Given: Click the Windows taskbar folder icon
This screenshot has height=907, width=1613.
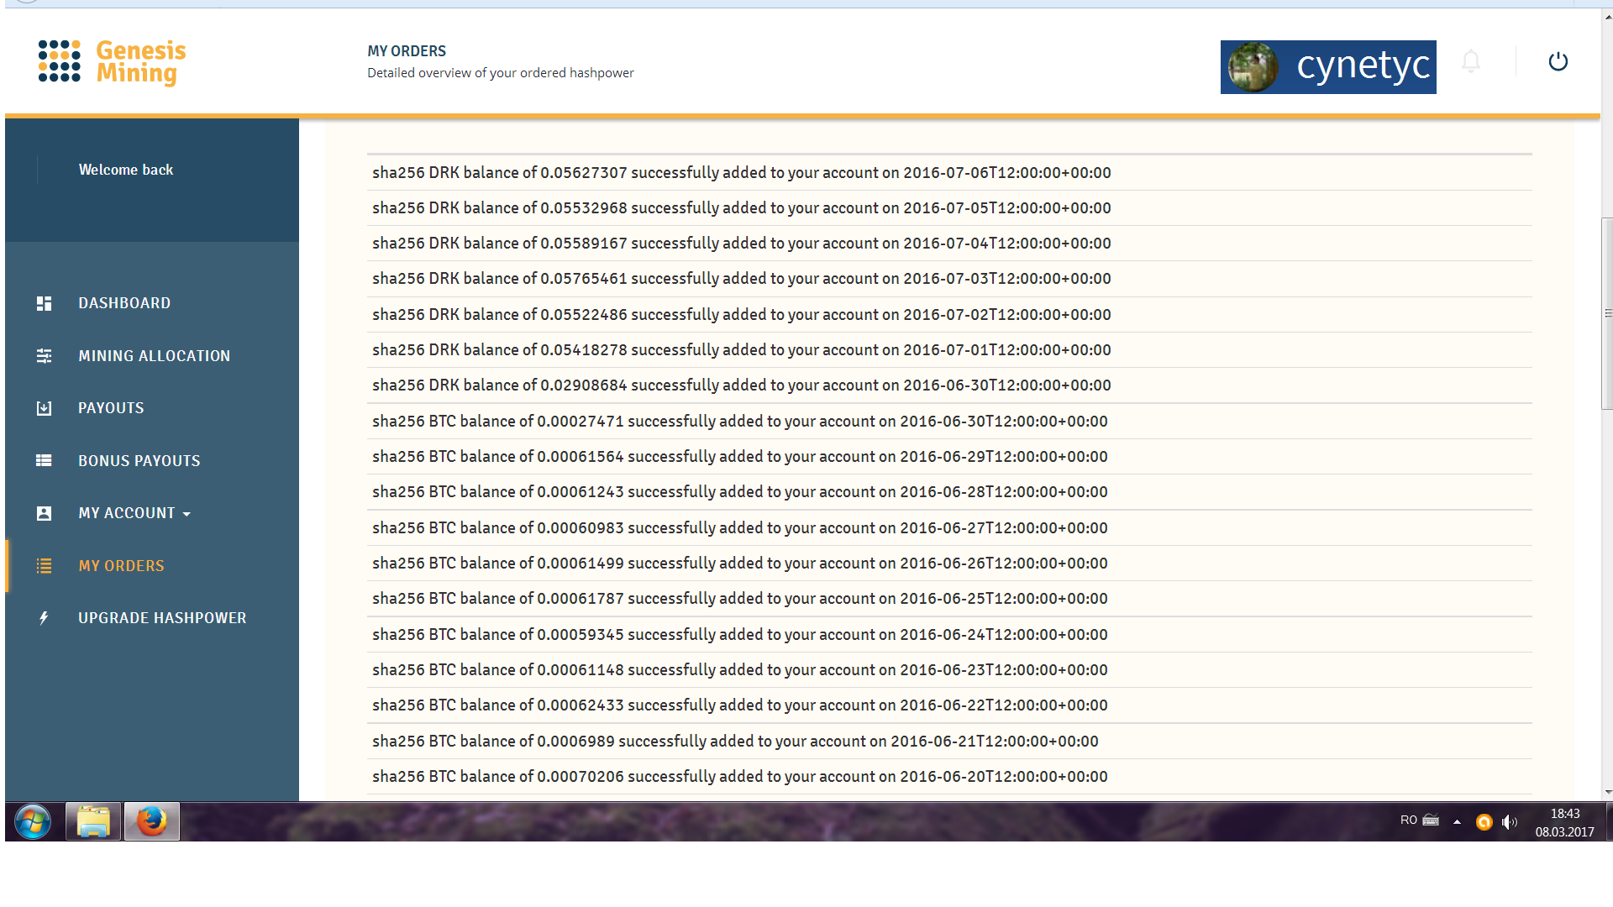Looking at the screenshot, I should (x=92, y=820).
